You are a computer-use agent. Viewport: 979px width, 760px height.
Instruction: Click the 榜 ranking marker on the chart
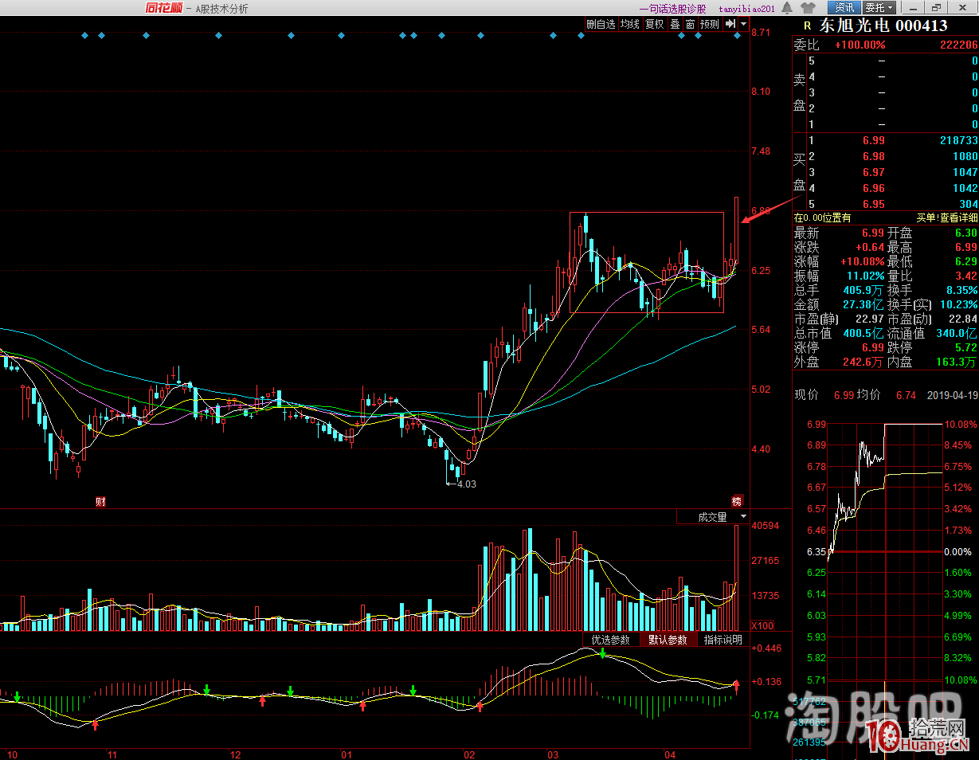[737, 501]
